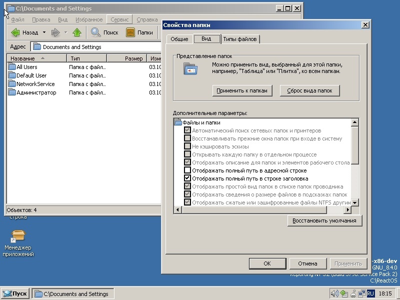Click the folder icon in address bar
This screenshot has height=300, width=400.
tap(37, 46)
